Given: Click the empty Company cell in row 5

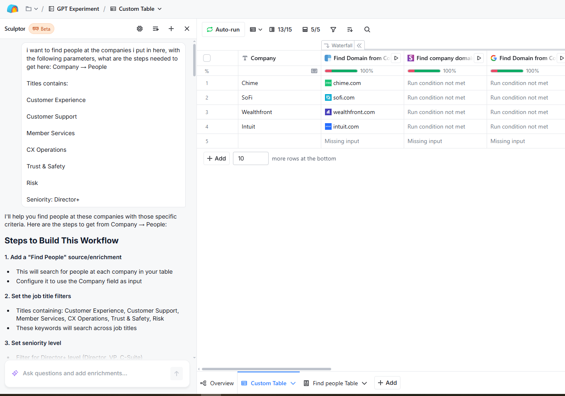Looking at the screenshot, I should tap(279, 141).
